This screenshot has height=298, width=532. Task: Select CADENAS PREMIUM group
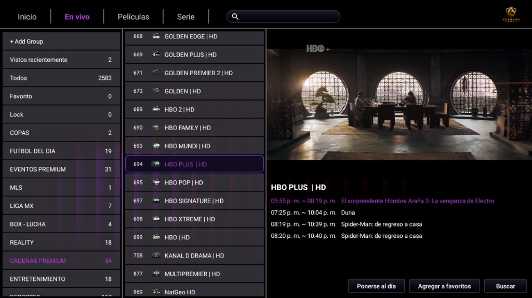61,261
